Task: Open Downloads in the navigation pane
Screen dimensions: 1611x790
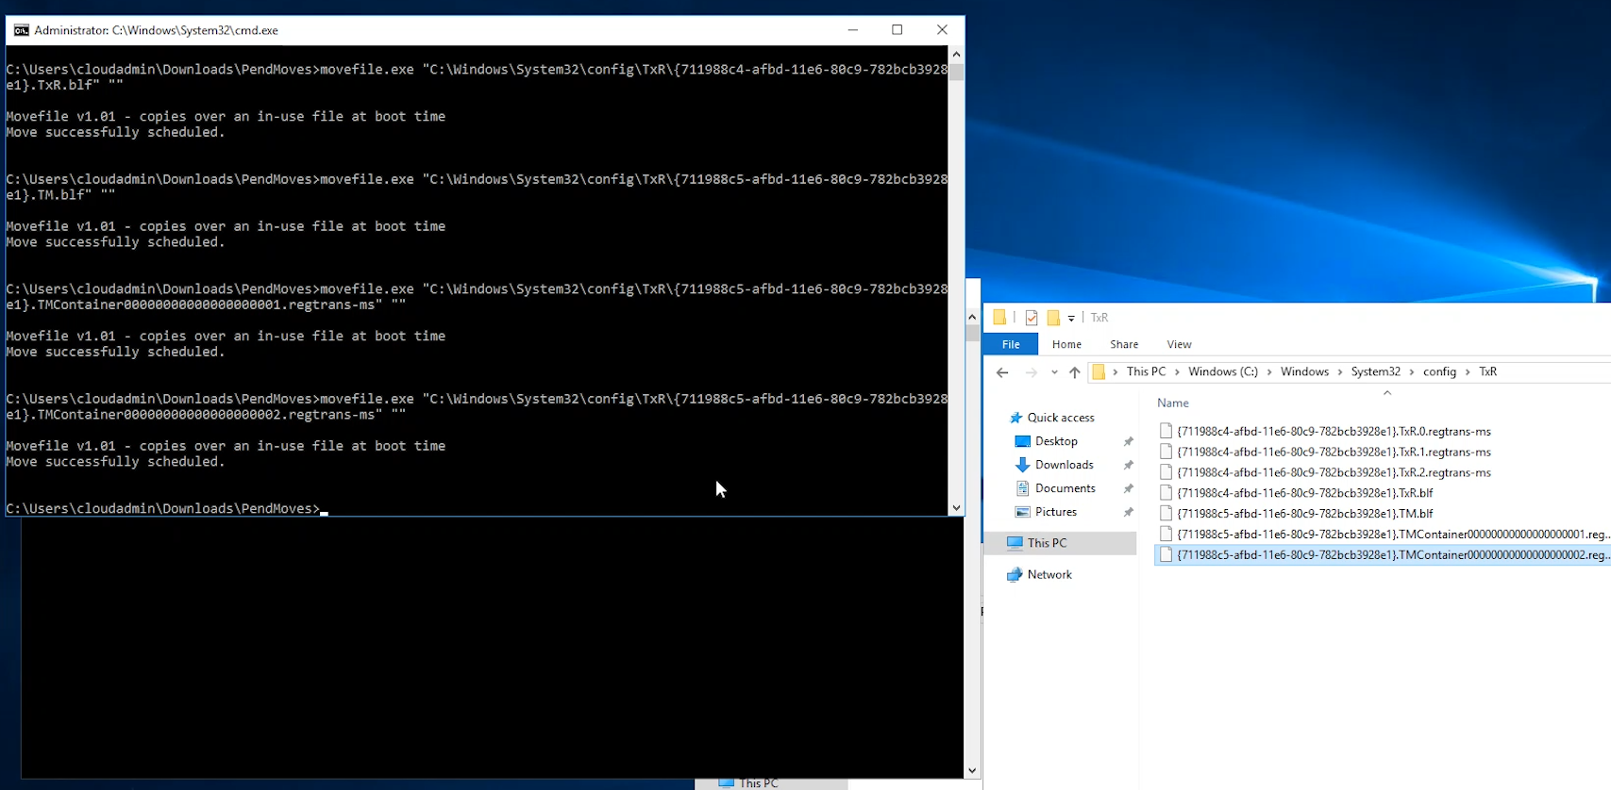Action: pos(1064,465)
